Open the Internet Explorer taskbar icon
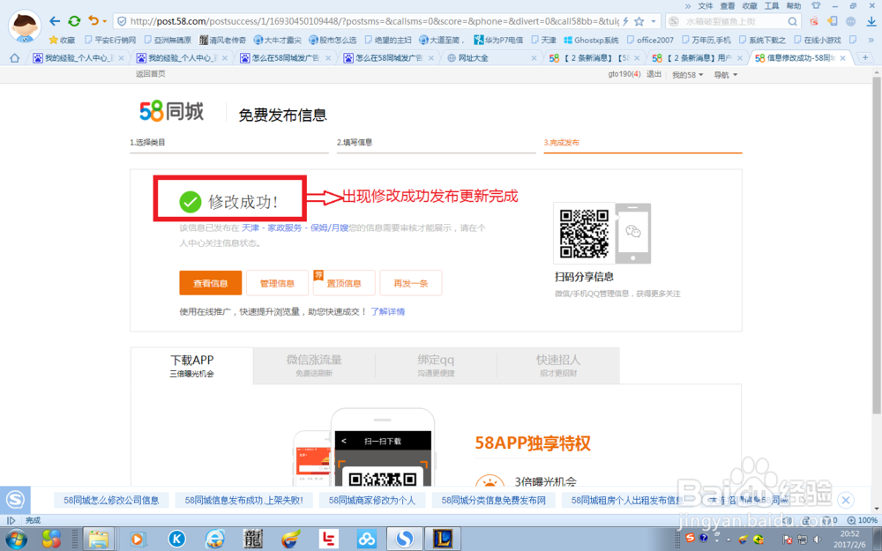 coord(215,540)
